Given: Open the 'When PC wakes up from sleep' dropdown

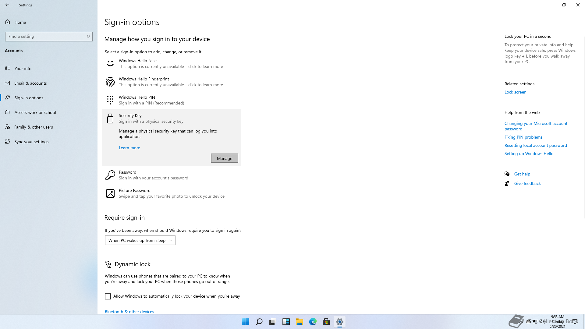Looking at the screenshot, I should point(140,240).
